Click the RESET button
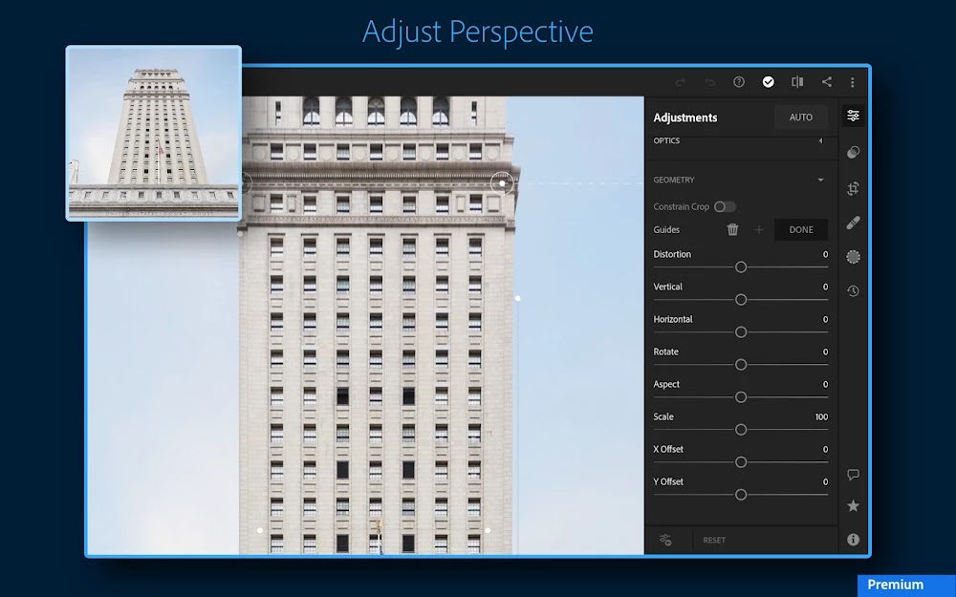The width and height of the screenshot is (956, 597). 714,540
